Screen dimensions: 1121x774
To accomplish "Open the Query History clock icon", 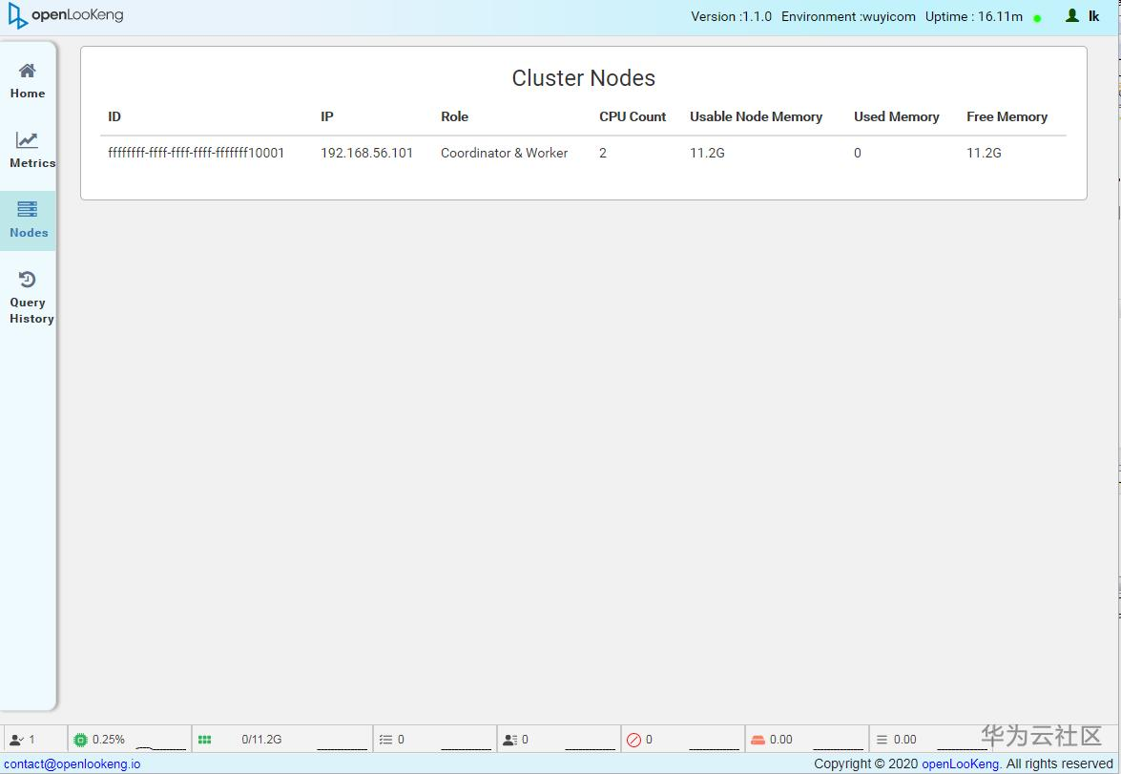I will coord(27,279).
